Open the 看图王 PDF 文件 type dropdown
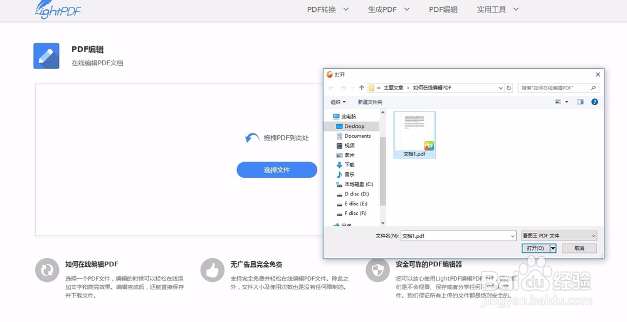 pos(559,236)
